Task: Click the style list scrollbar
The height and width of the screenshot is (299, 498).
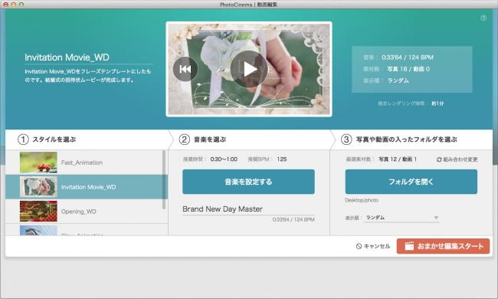Action: tap(164, 179)
